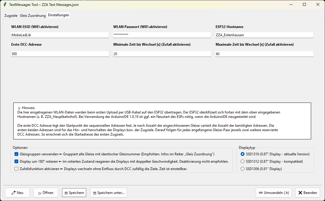The height and width of the screenshot is (201, 325).
Task: Click the WLAN SSID input field
Action: coord(60,35)
